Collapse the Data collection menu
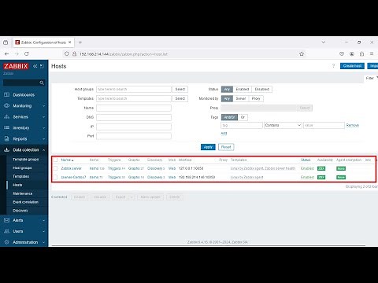Screen dimensions: 378x283 click(x=44, y=150)
